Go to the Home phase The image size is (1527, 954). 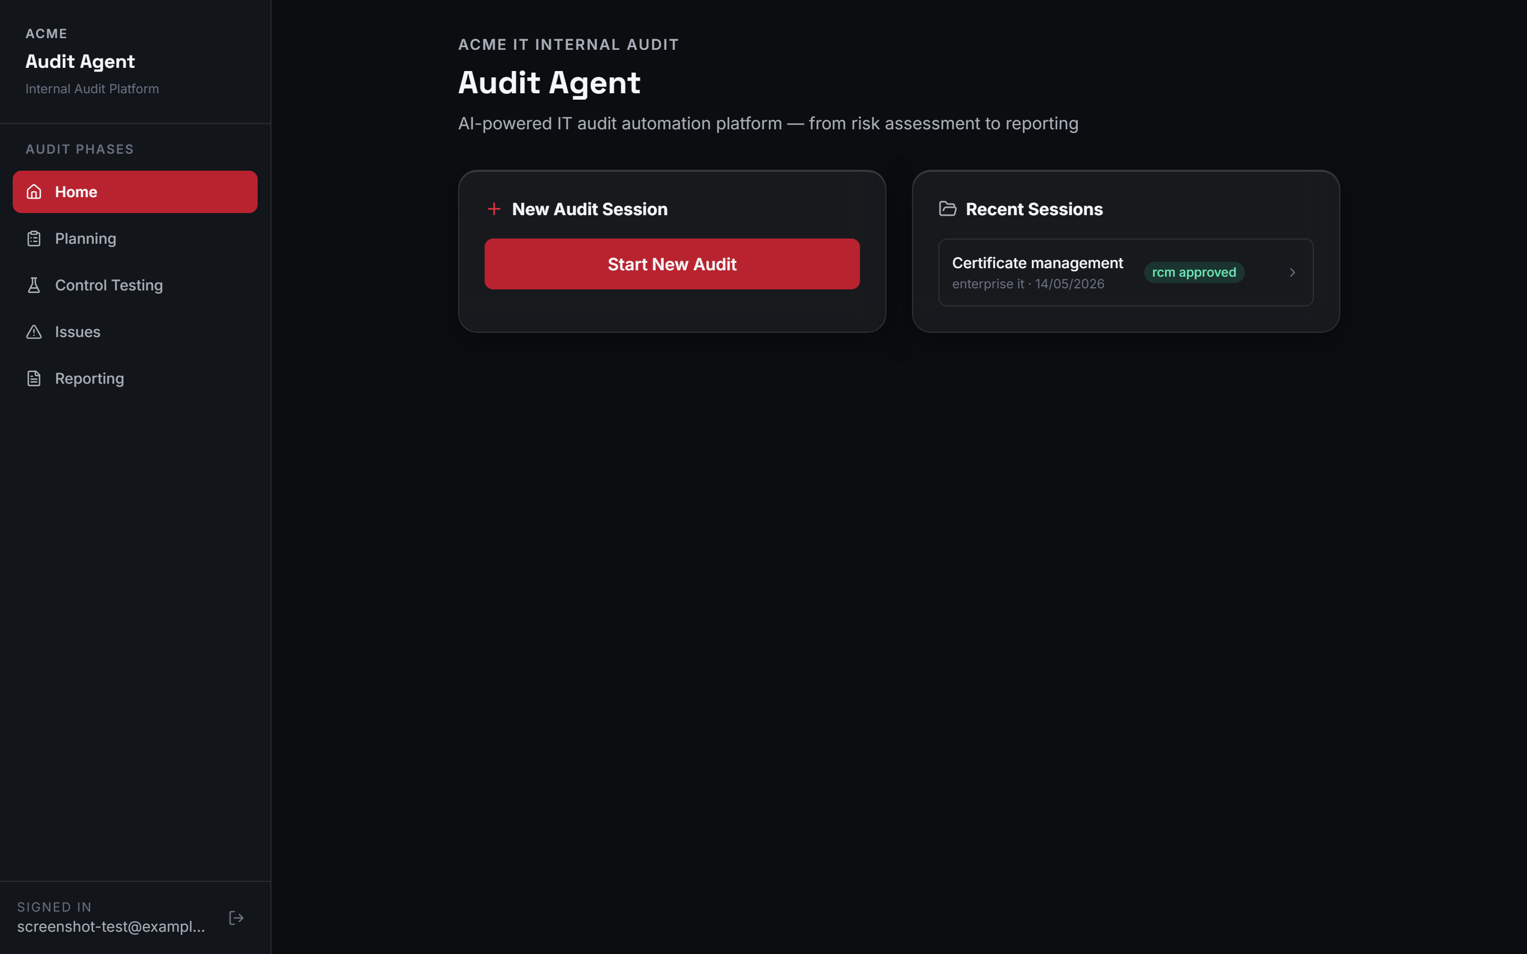[x=135, y=192]
